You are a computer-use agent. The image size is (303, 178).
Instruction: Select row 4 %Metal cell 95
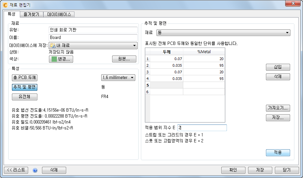point(204,79)
